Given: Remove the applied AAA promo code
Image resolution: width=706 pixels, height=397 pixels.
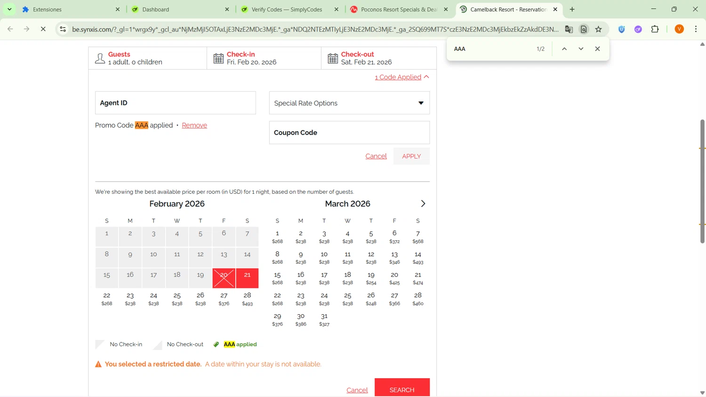Looking at the screenshot, I should (194, 125).
